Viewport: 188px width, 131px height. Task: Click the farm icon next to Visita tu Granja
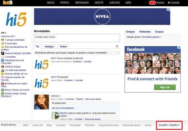coord(3,67)
